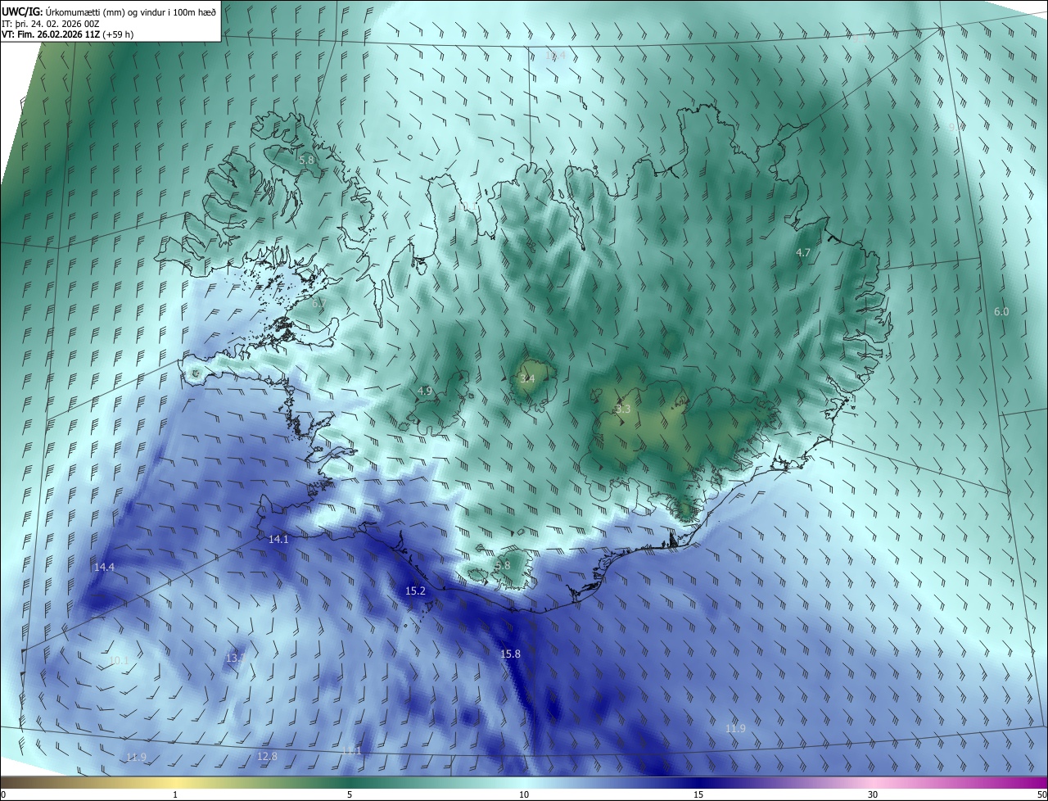This screenshot has width=1048, height=801.
Task: Click the 6.7 value label
Action: 318,303
